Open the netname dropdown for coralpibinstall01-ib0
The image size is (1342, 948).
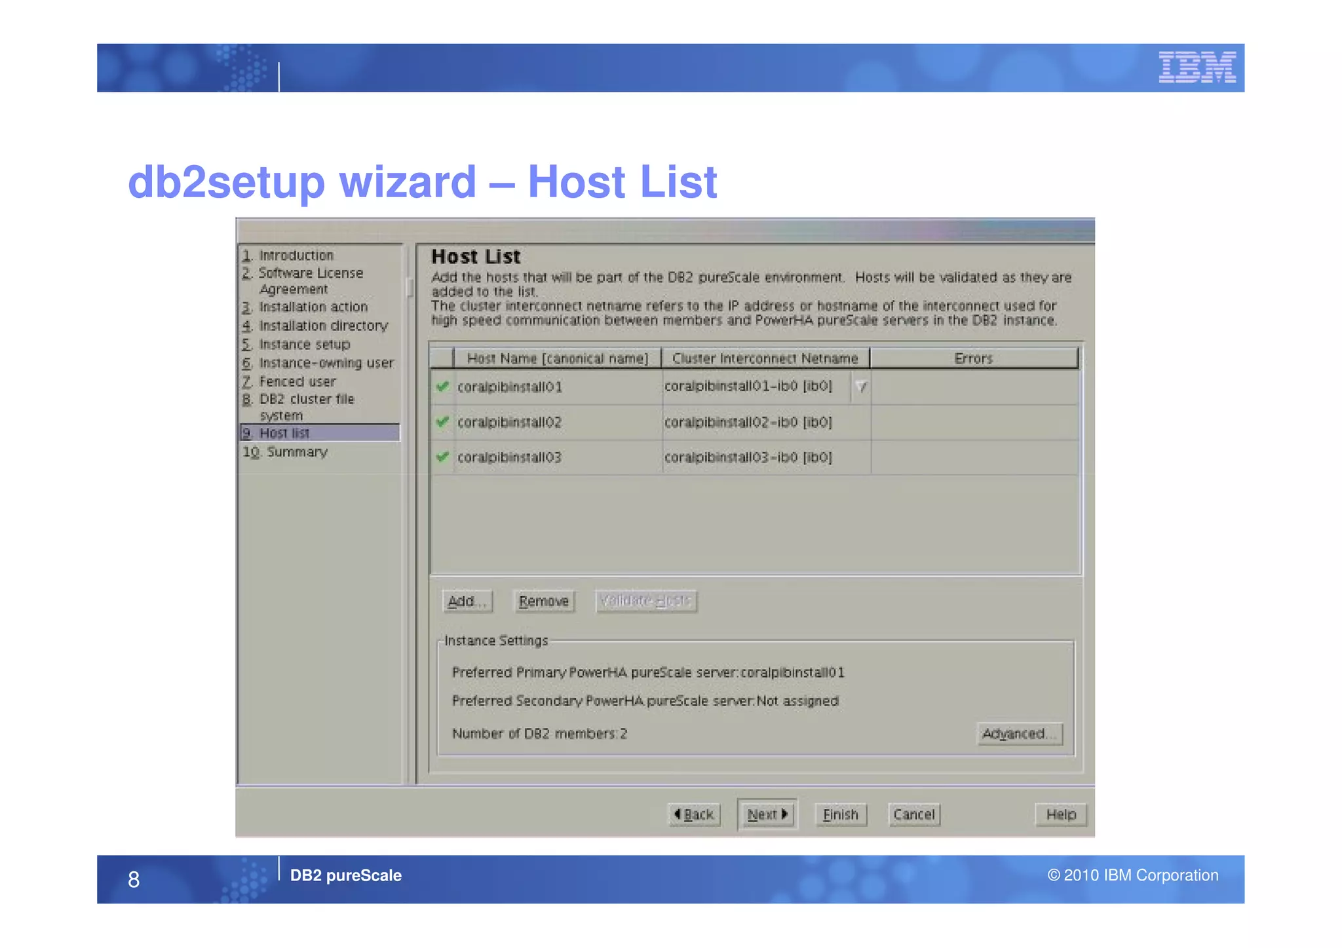click(861, 387)
